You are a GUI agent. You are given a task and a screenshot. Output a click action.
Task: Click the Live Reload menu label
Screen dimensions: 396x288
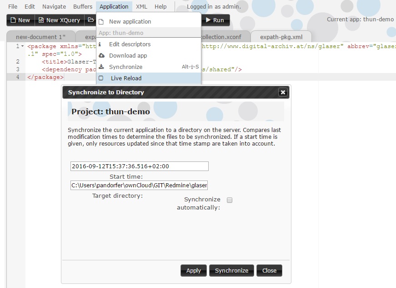tap(126, 78)
